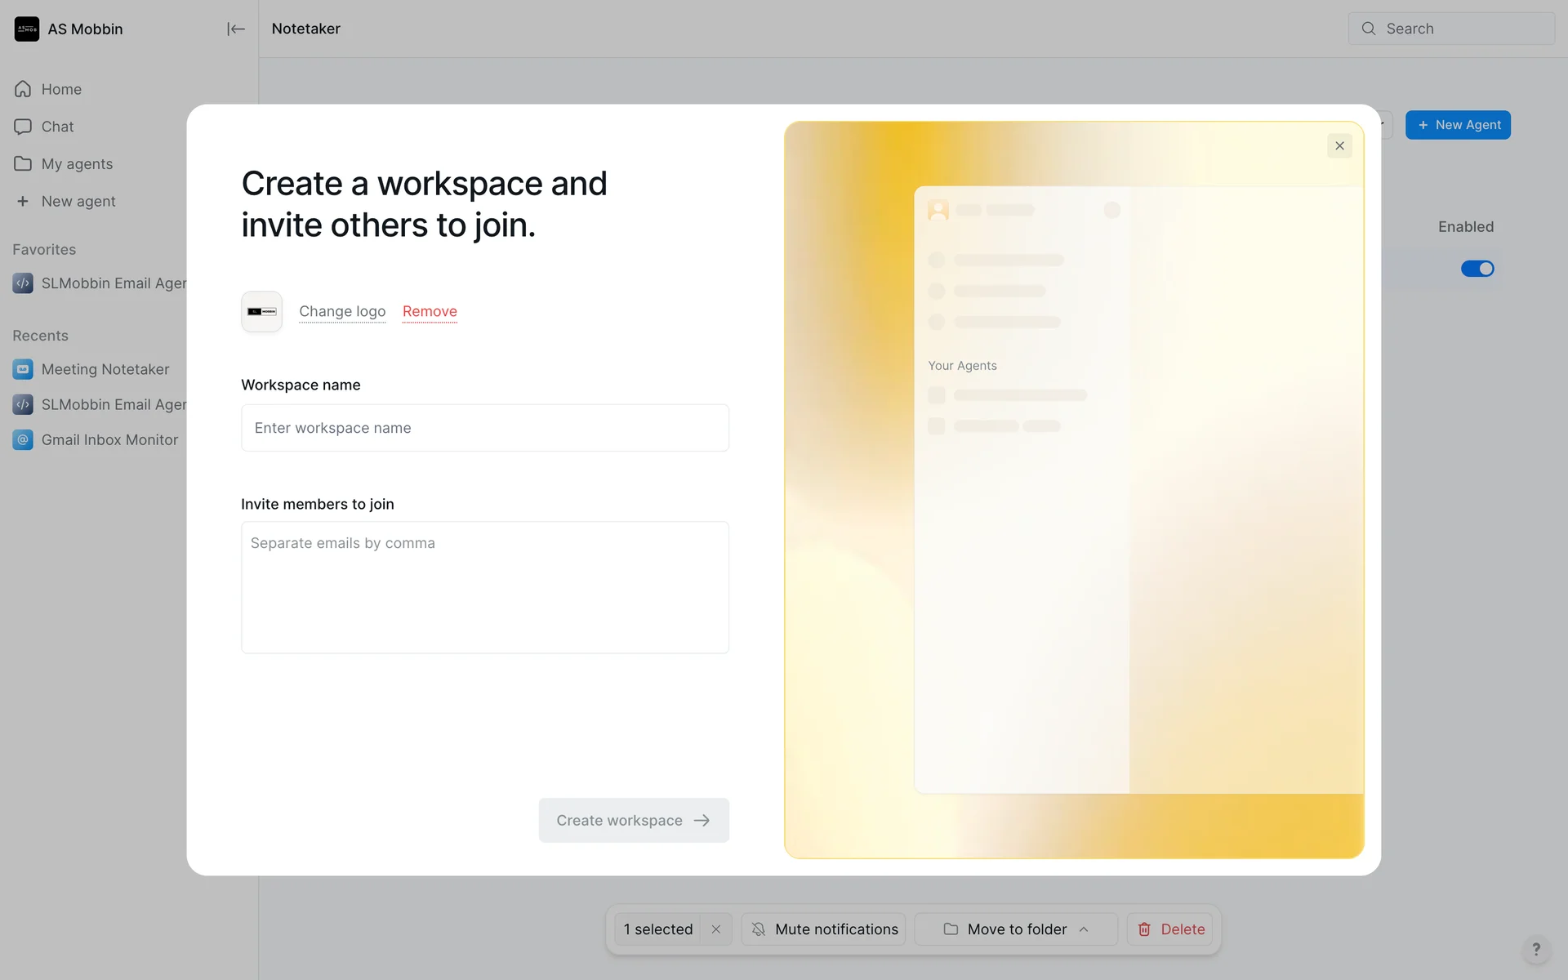1568x980 pixels.
Task: Open SLMobbin Email Agent under Favorites
Action: pos(113,283)
